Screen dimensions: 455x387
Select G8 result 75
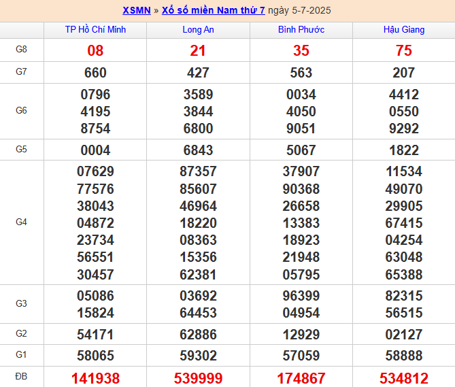click(x=404, y=50)
